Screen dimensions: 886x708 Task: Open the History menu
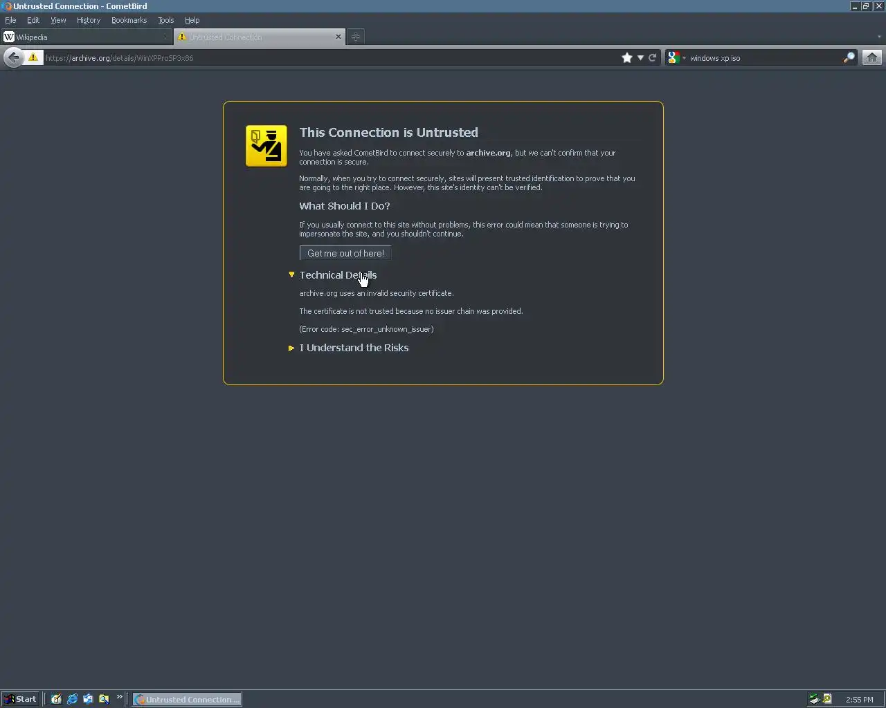coord(89,20)
